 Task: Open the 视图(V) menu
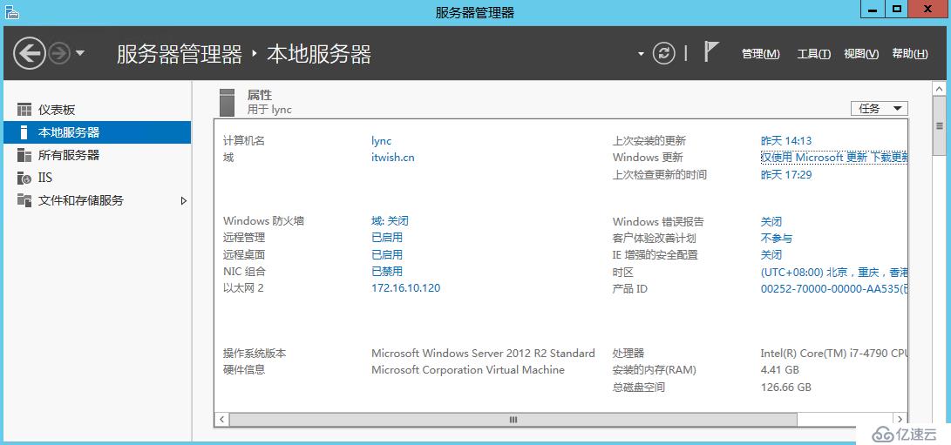(861, 54)
